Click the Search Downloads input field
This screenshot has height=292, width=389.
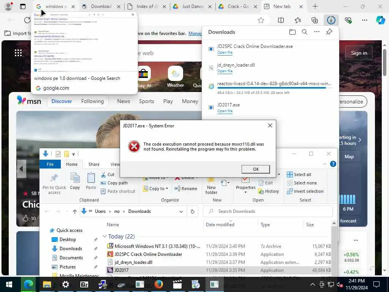coord(268,211)
